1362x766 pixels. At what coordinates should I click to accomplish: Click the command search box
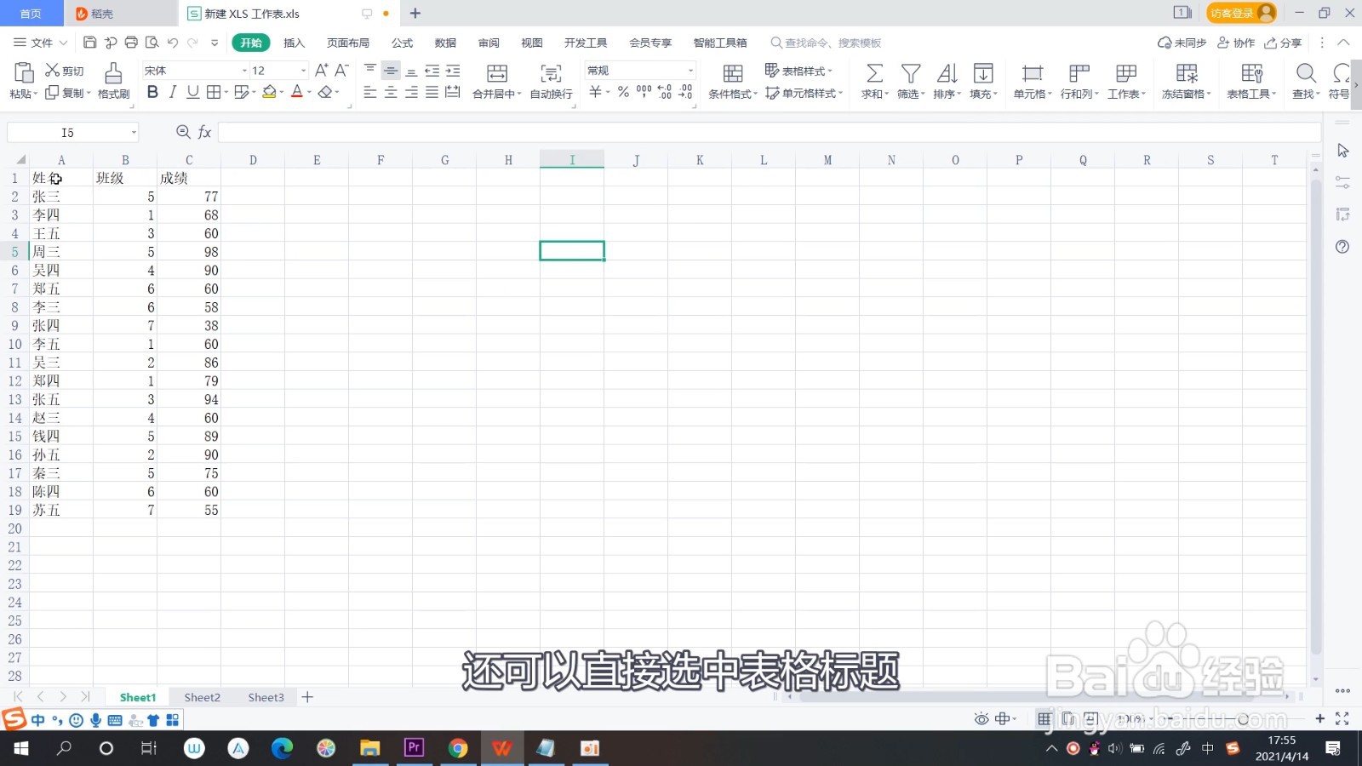(x=826, y=43)
